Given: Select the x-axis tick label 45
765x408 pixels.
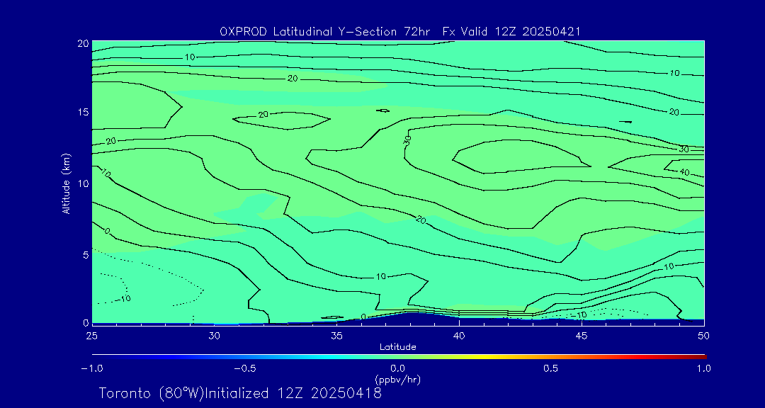Looking at the screenshot, I should pos(582,336).
